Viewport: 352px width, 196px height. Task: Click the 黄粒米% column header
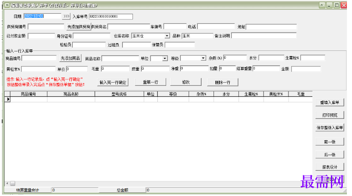(x=276, y=94)
